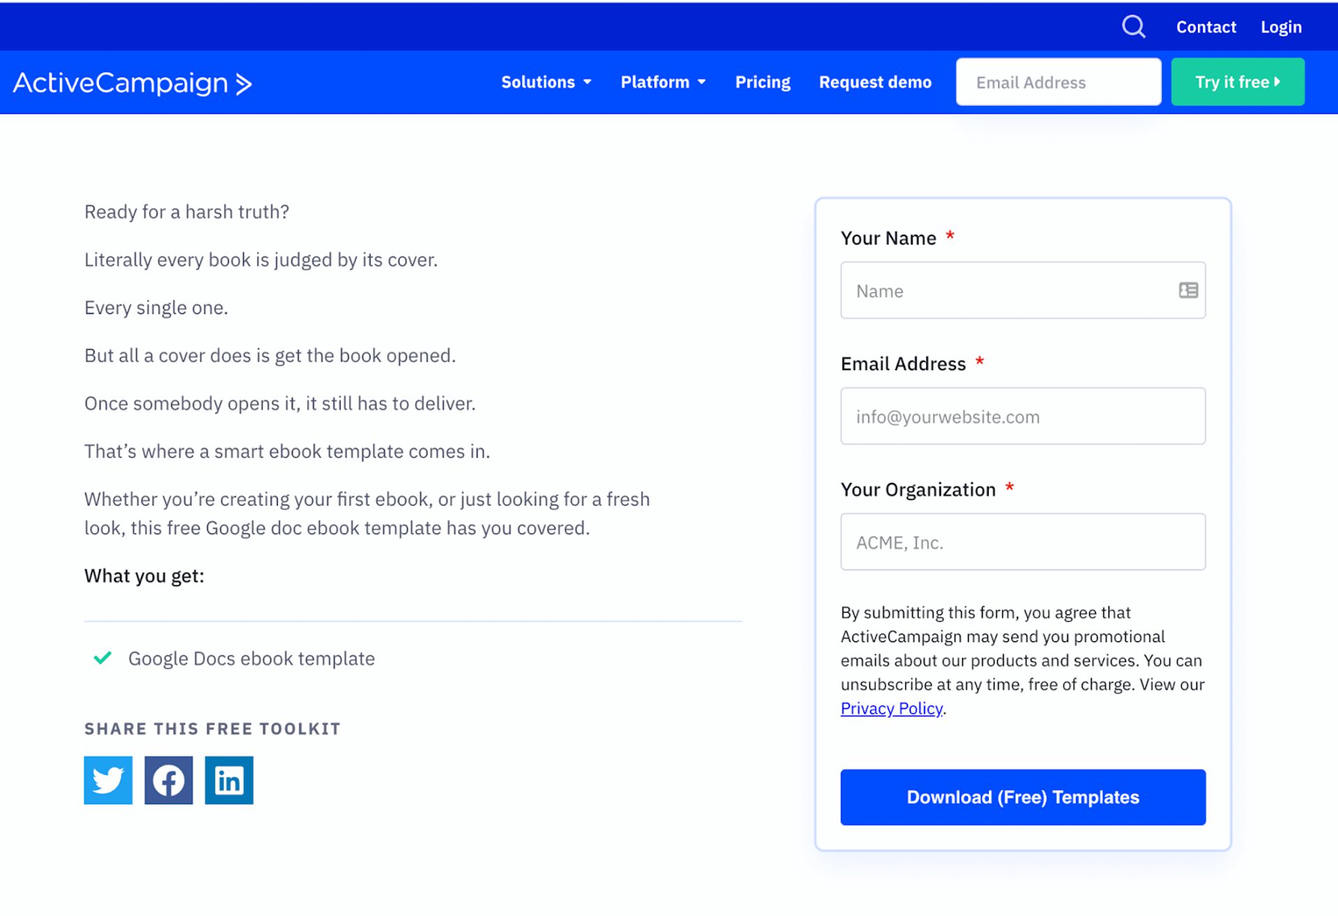Viewport: 1338px width, 916px height.
Task: Click the Login link
Action: (1281, 27)
